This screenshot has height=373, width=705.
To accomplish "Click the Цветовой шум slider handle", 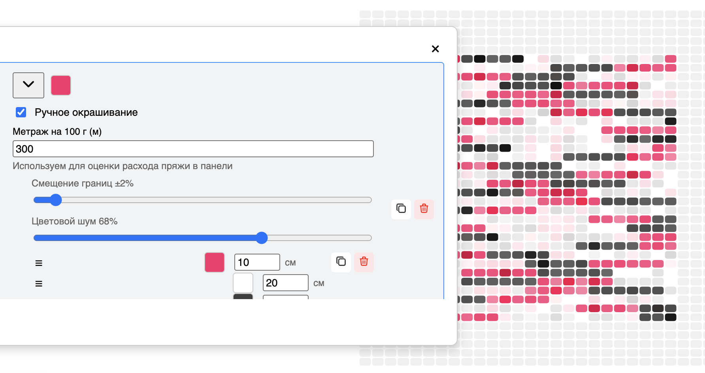I will point(262,238).
